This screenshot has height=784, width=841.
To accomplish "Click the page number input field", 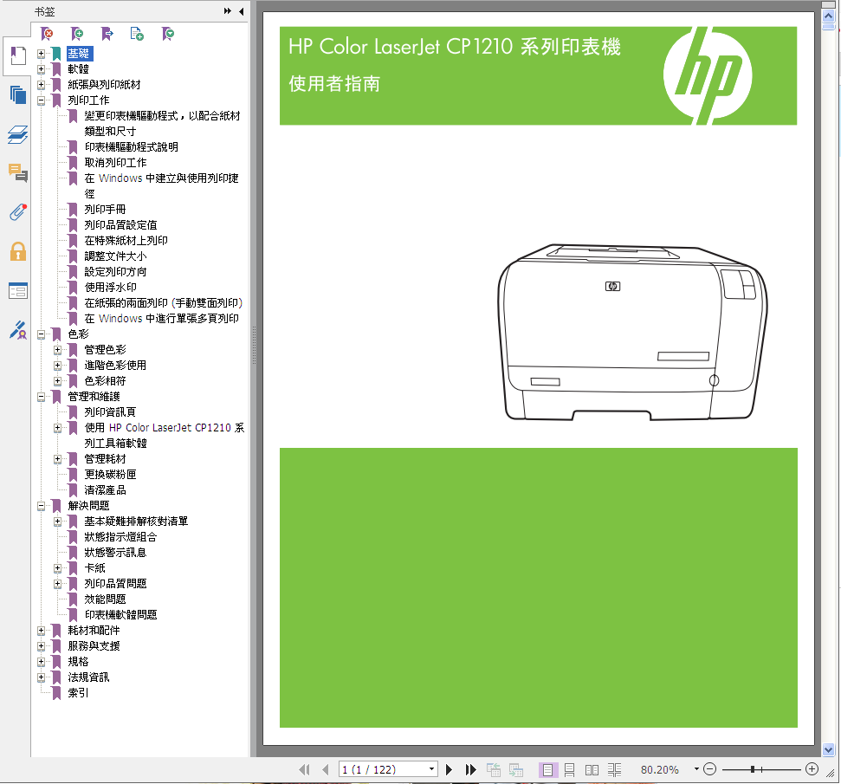I will 383,769.
